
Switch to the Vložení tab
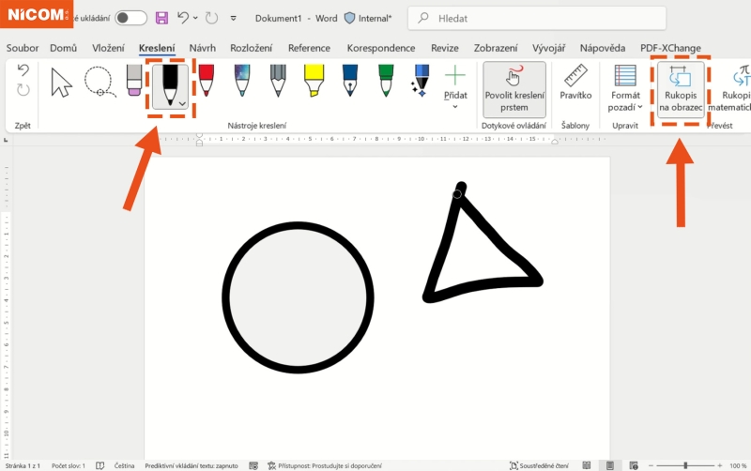(x=108, y=48)
